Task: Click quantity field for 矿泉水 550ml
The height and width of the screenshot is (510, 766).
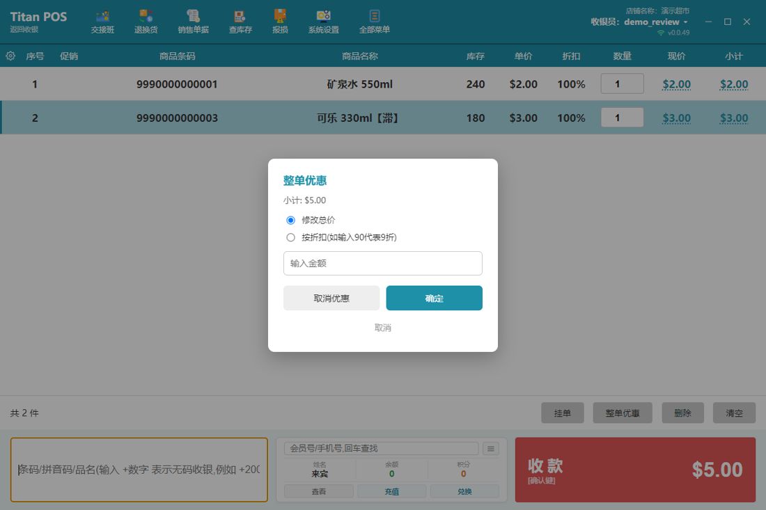Action: tap(622, 84)
